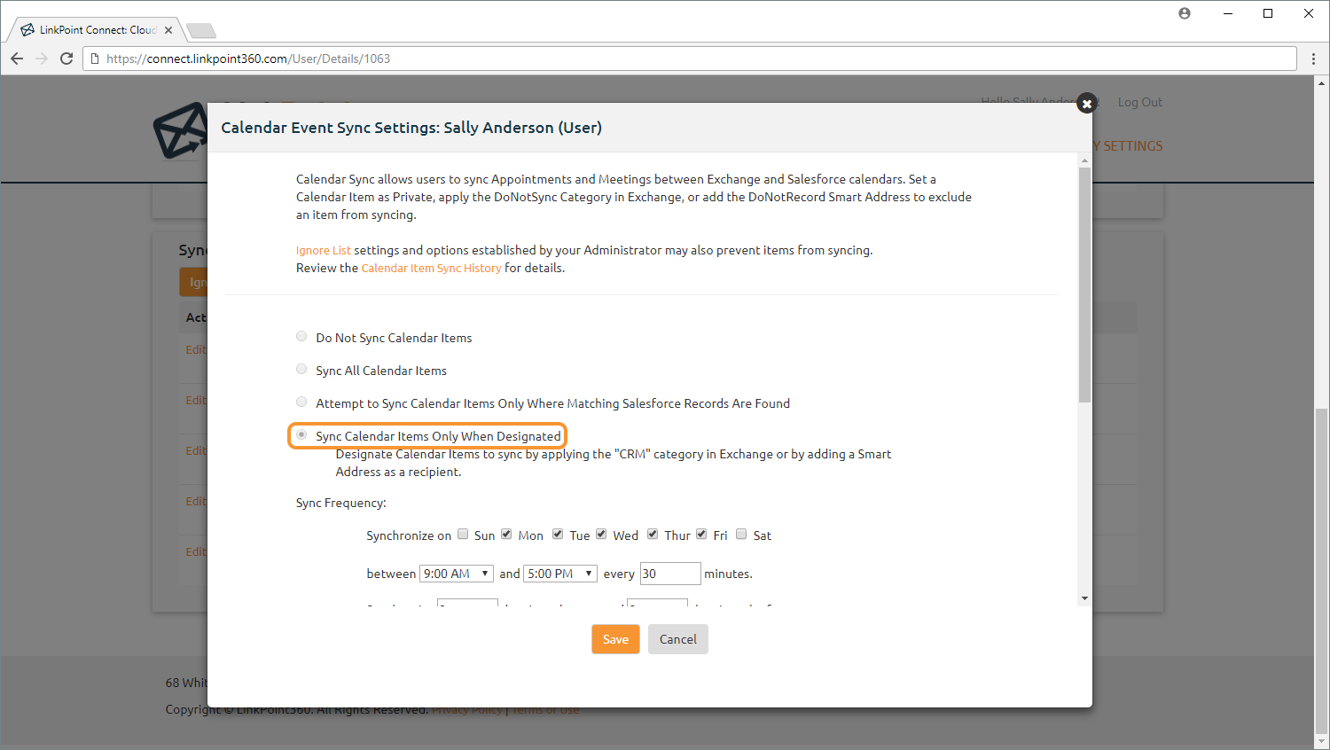The height and width of the screenshot is (750, 1330).
Task: Open a new browser tab
Action: 201,31
